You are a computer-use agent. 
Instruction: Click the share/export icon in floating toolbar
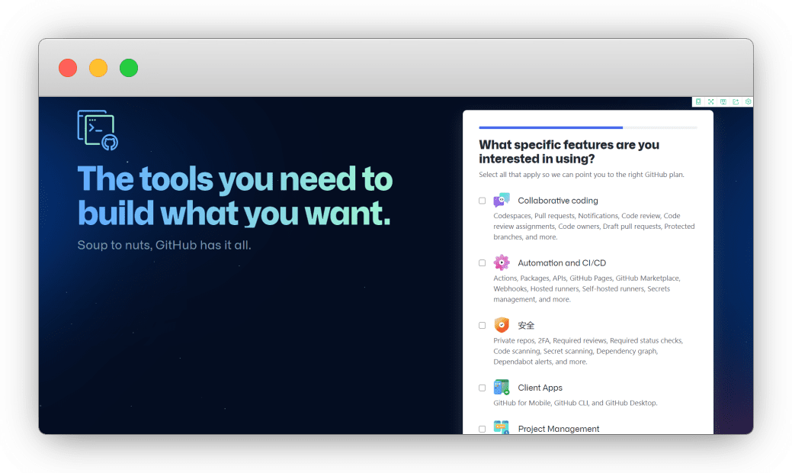coord(736,101)
